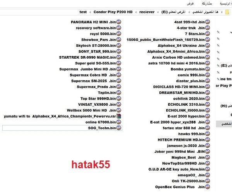Select the 4-star truk .bin file icon
This screenshot has height=196, width=232.
point(208,28)
